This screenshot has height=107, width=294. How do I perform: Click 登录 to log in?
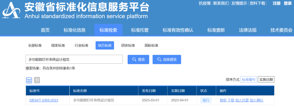point(288,3)
